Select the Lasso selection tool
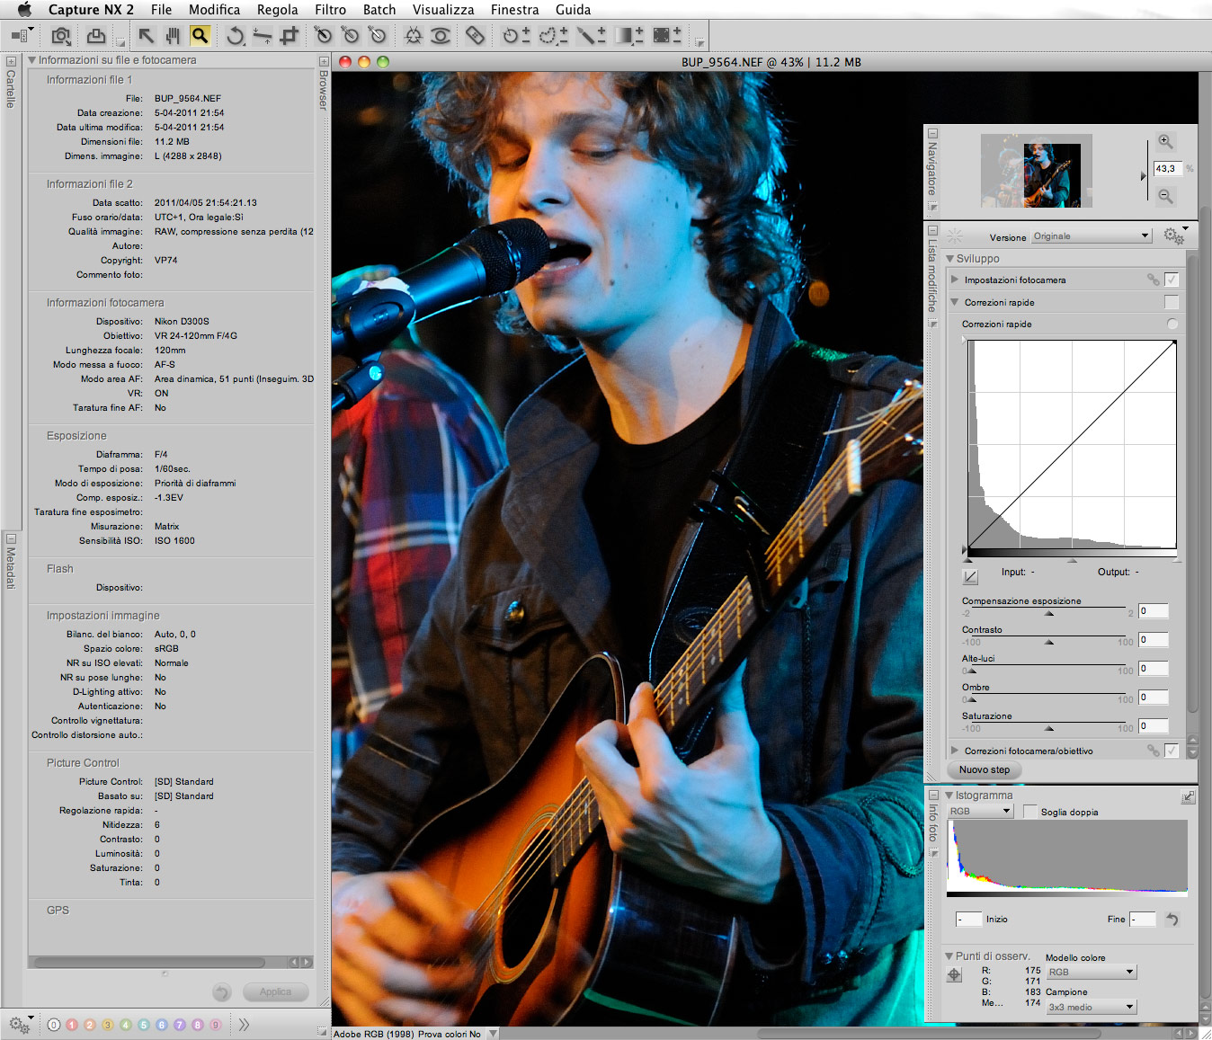 click(x=553, y=35)
